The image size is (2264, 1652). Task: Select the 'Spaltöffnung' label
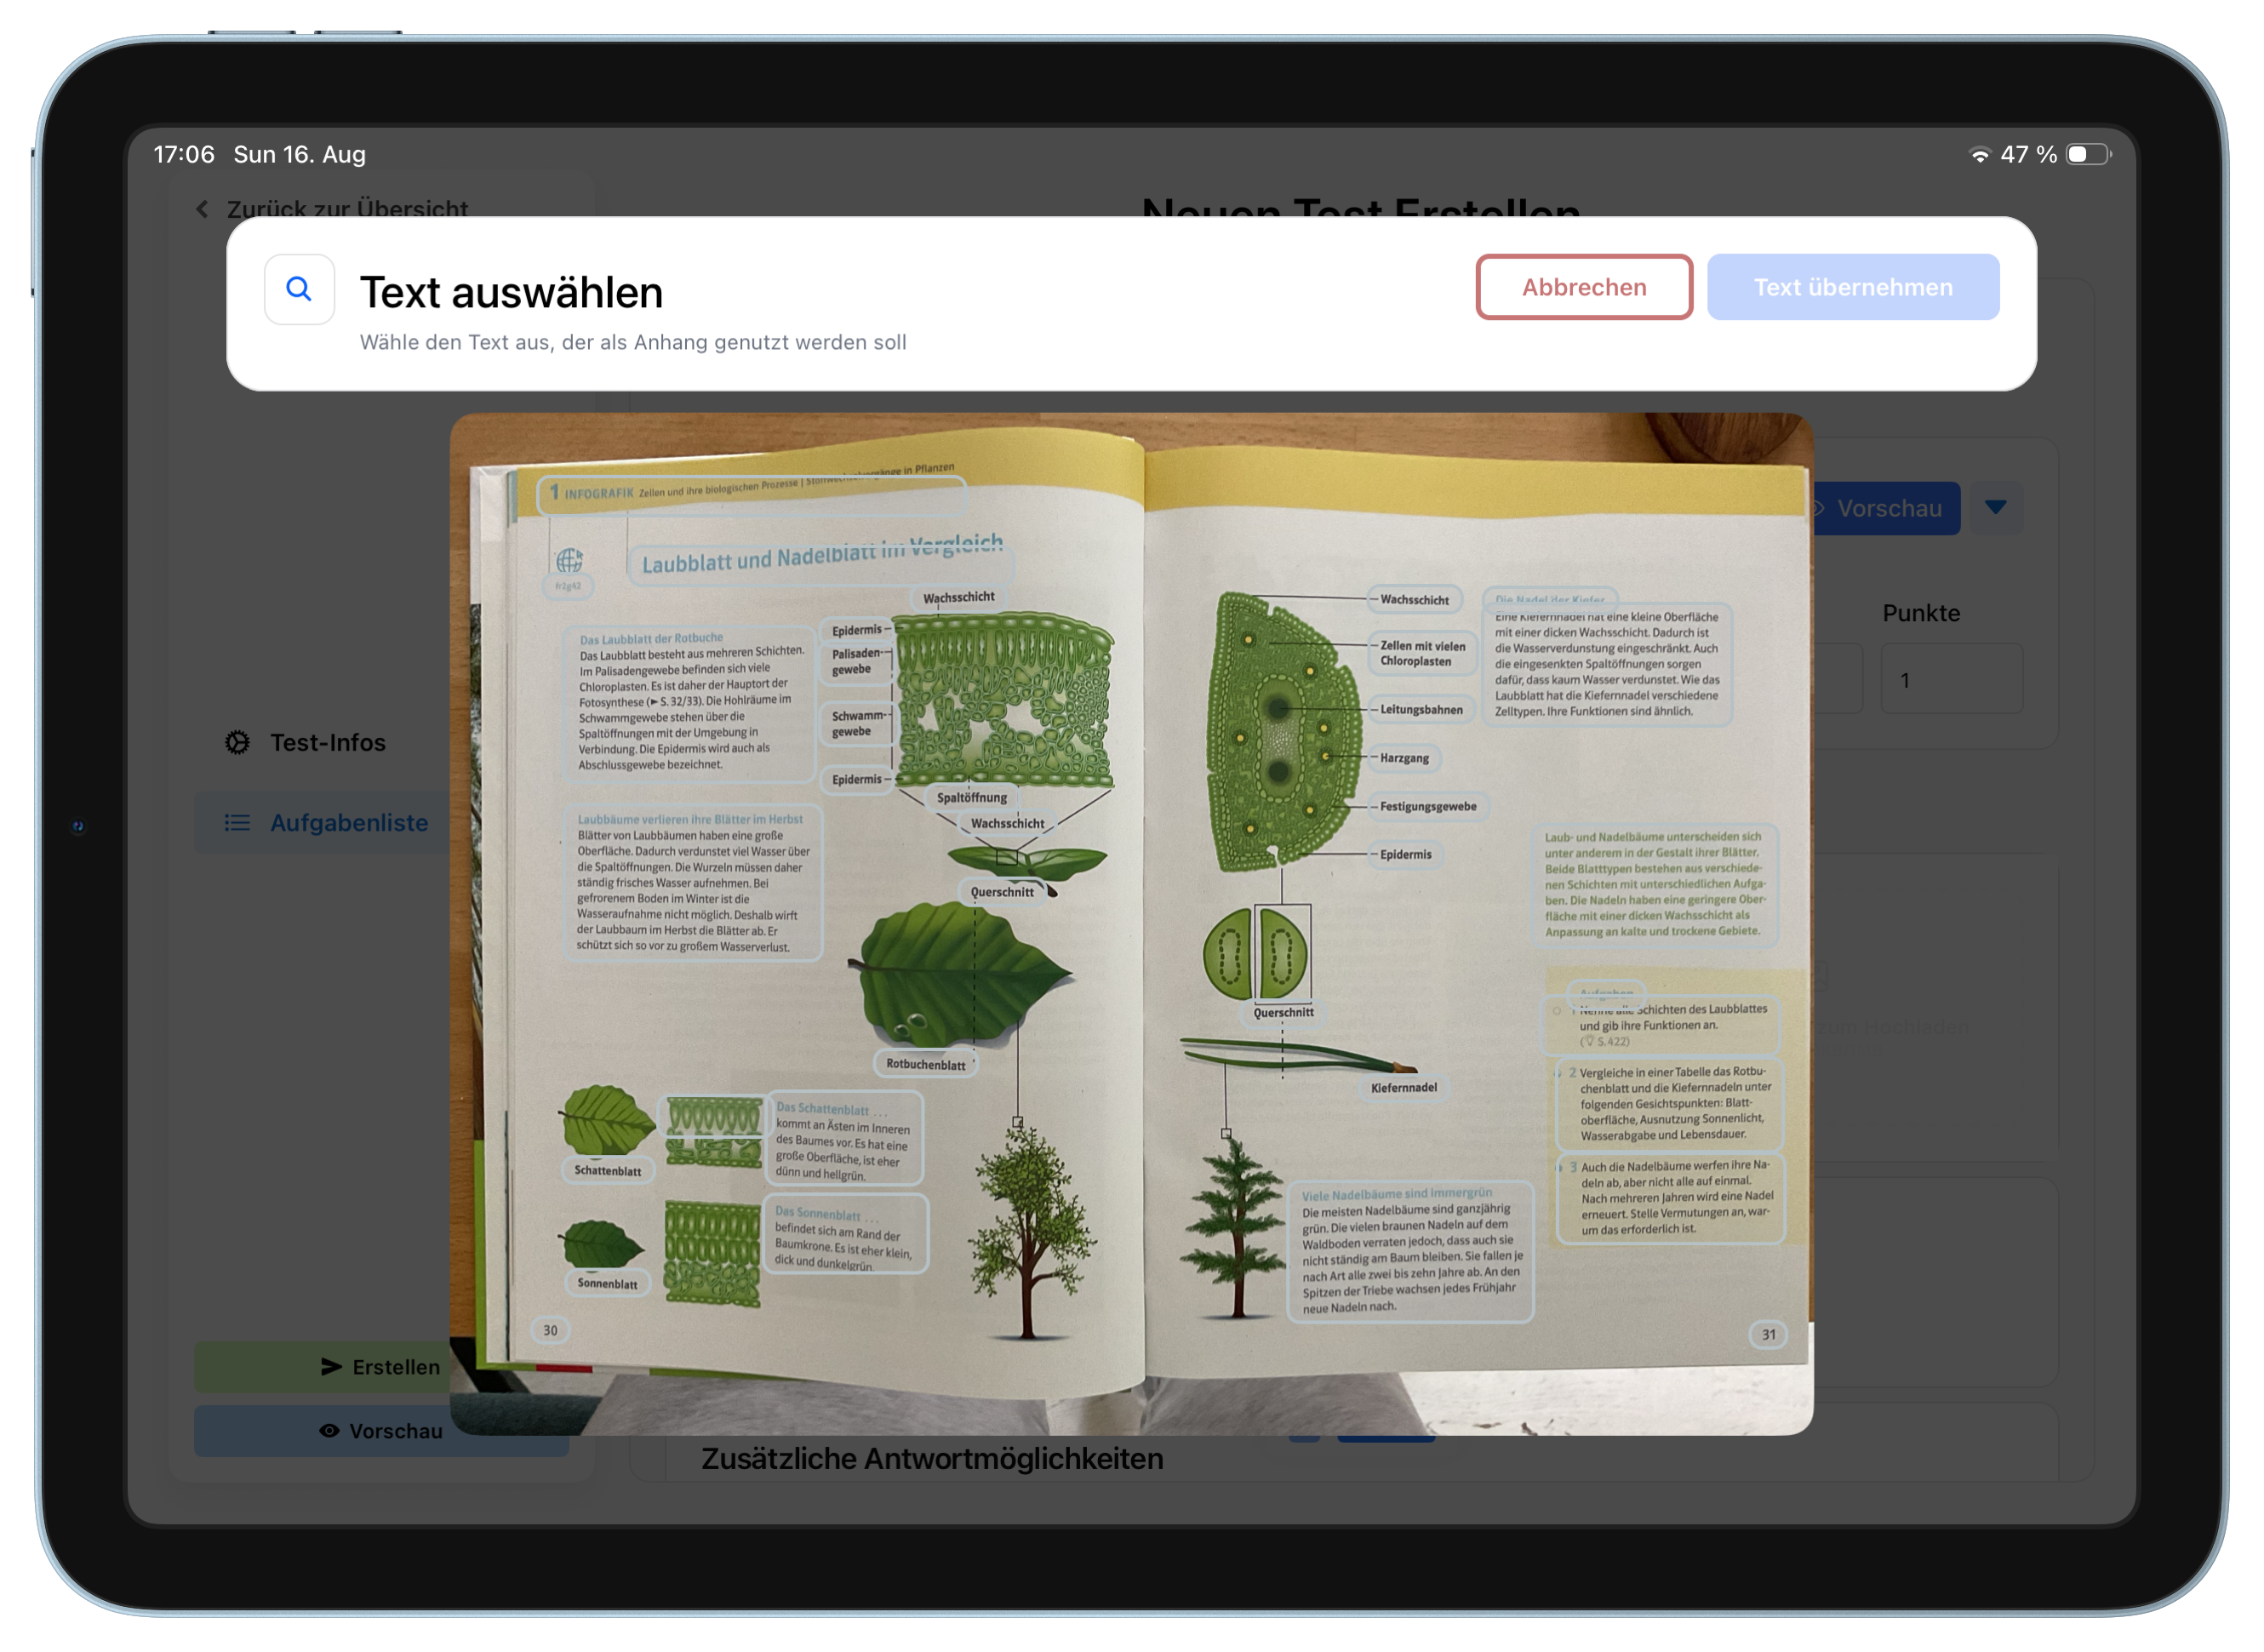click(x=971, y=797)
